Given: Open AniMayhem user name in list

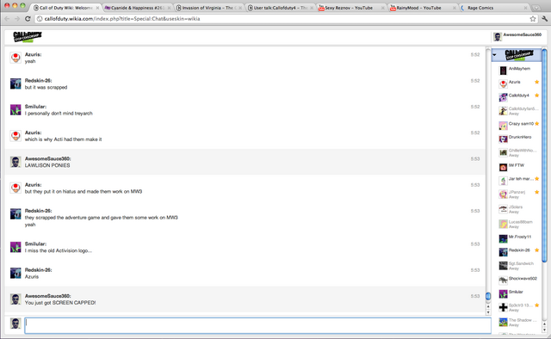Looking at the screenshot, I should click(519, 69).
